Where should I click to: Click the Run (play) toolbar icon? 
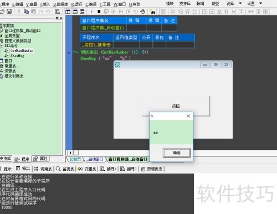pos(91,12)
